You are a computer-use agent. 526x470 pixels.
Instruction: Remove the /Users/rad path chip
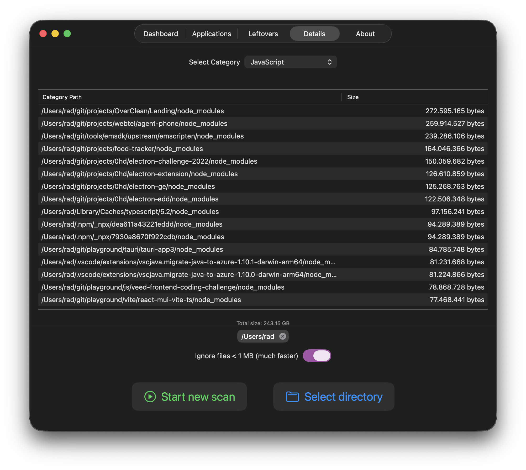coord(282,336)
